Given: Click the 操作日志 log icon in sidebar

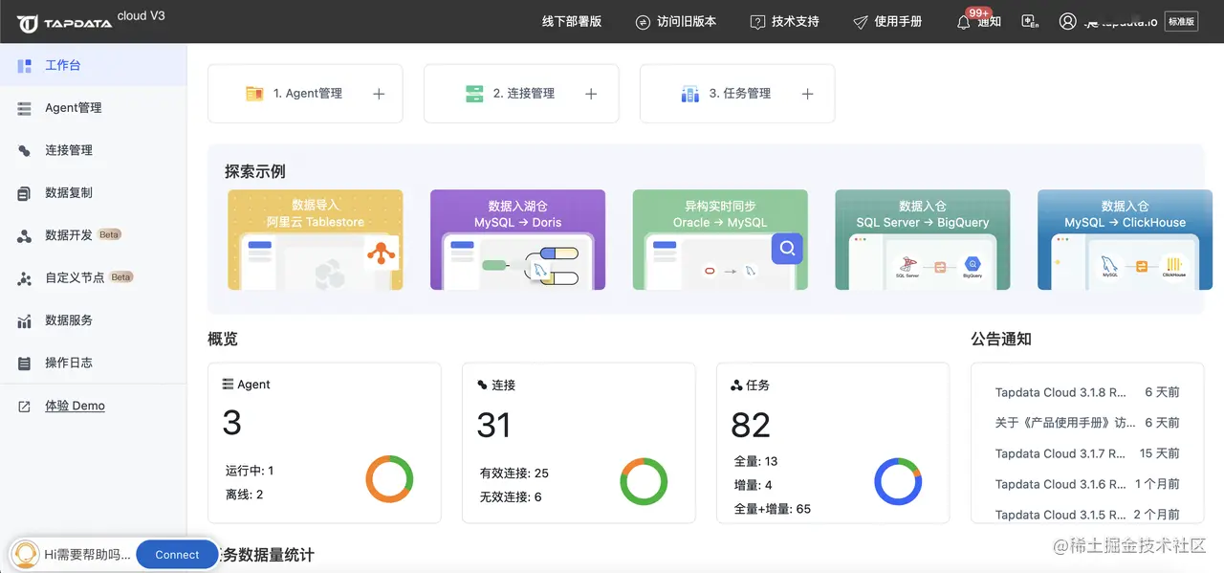Looking at the screenshot, I should coord(25,364).
